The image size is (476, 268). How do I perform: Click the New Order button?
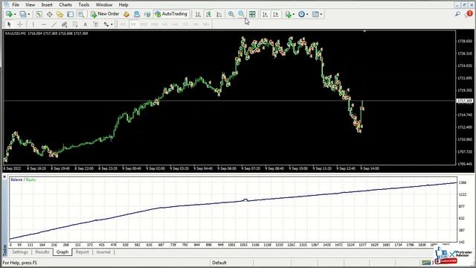[x=105, y=14]
